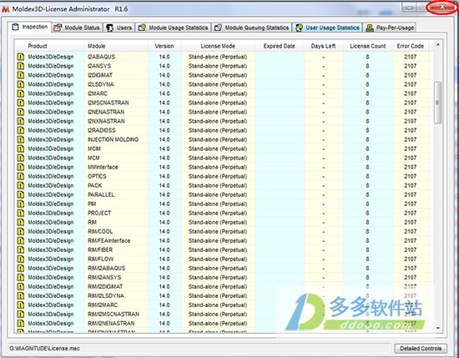Click the license icon for RIM/FIBER row

(20, 250)
